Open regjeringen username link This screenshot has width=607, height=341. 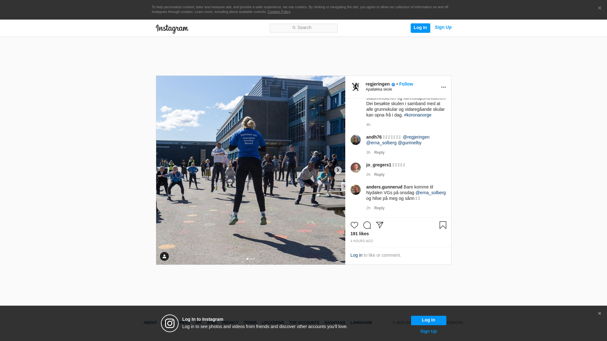coord(378,84)
